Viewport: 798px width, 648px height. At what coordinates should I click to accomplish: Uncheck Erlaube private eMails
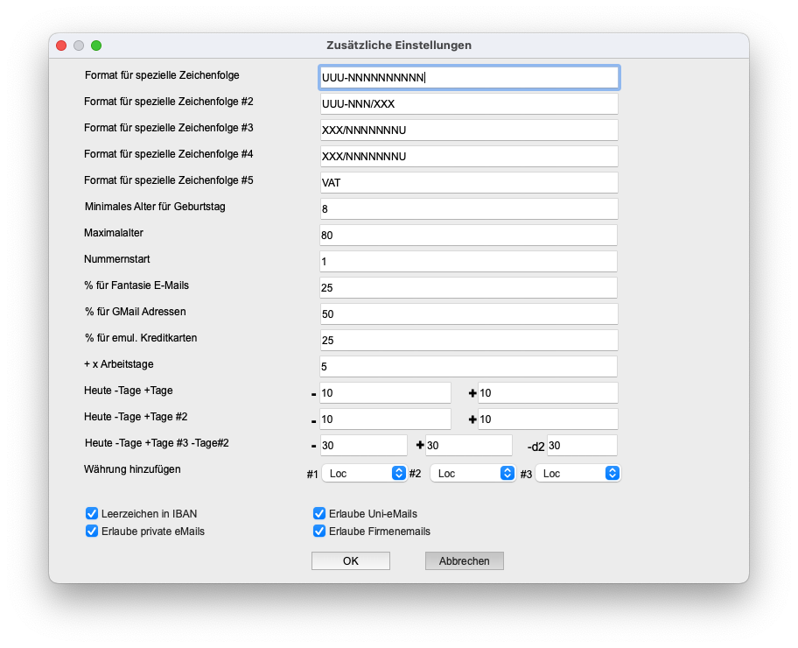[92, 531]
